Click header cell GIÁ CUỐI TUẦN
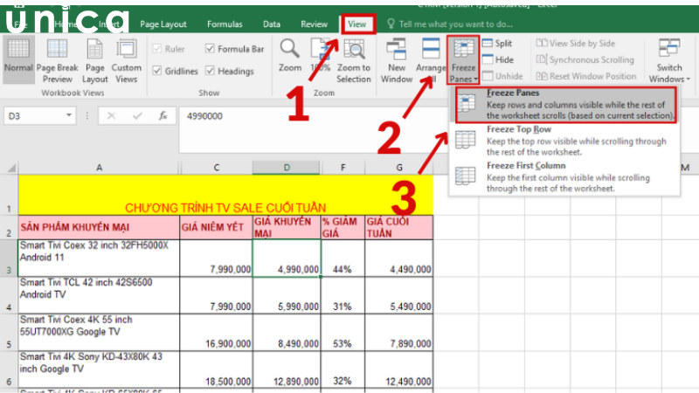 tap(399, 228)
